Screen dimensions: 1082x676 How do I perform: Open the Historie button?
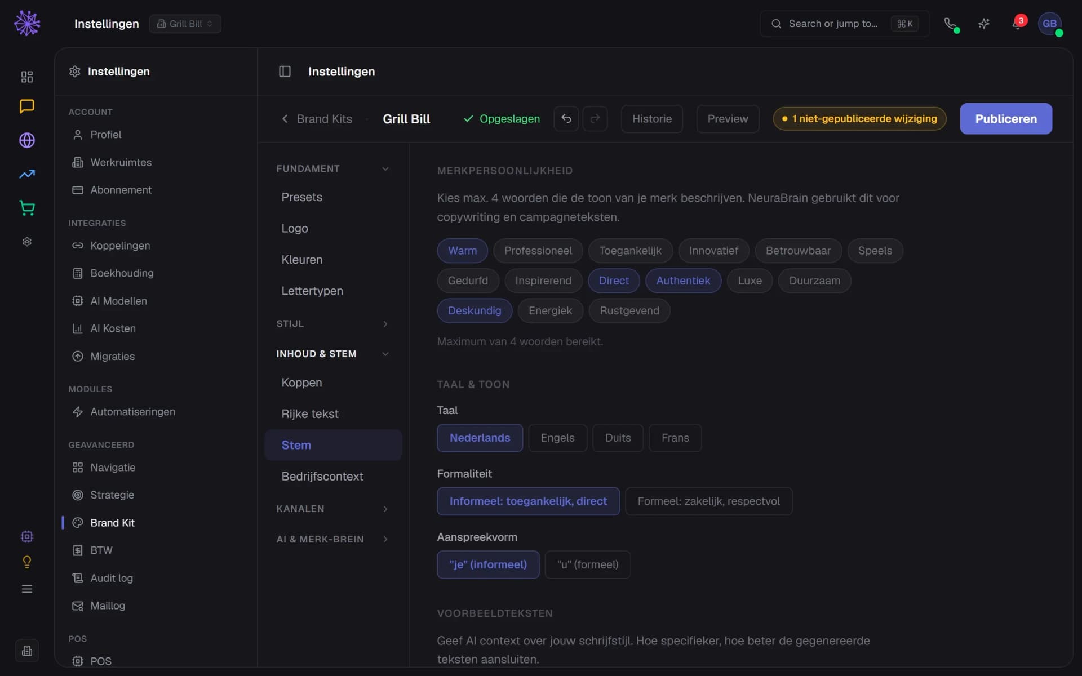pos(652,119)
